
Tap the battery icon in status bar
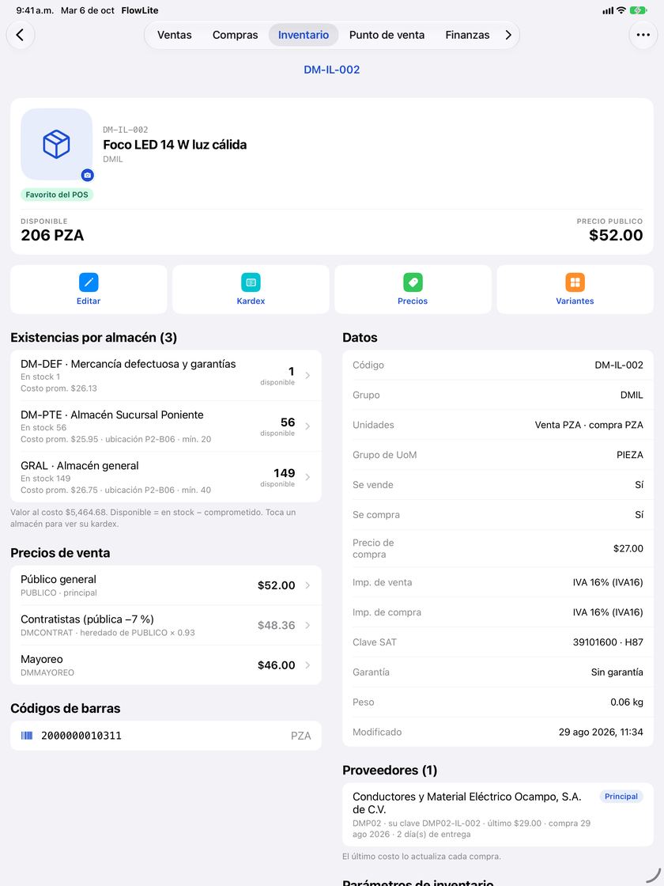coord(638,10)
